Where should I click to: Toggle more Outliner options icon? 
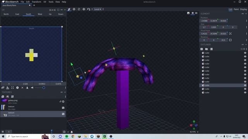[x=212, y=49]
